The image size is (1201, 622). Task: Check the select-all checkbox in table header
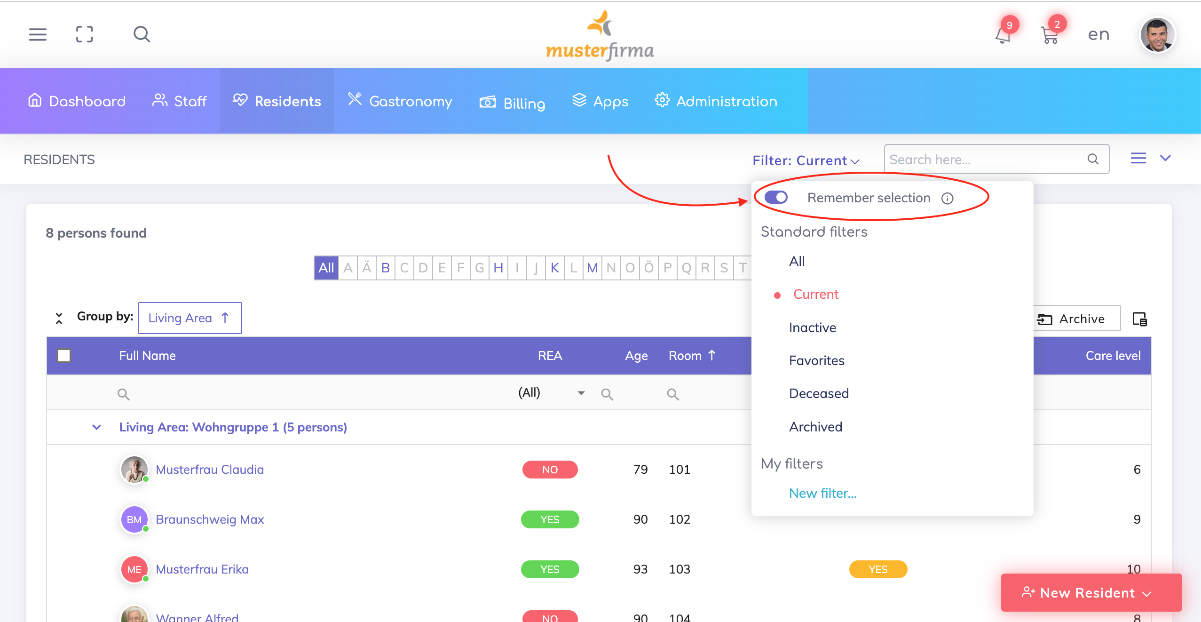pyautogui.click(x=64, y=355)
